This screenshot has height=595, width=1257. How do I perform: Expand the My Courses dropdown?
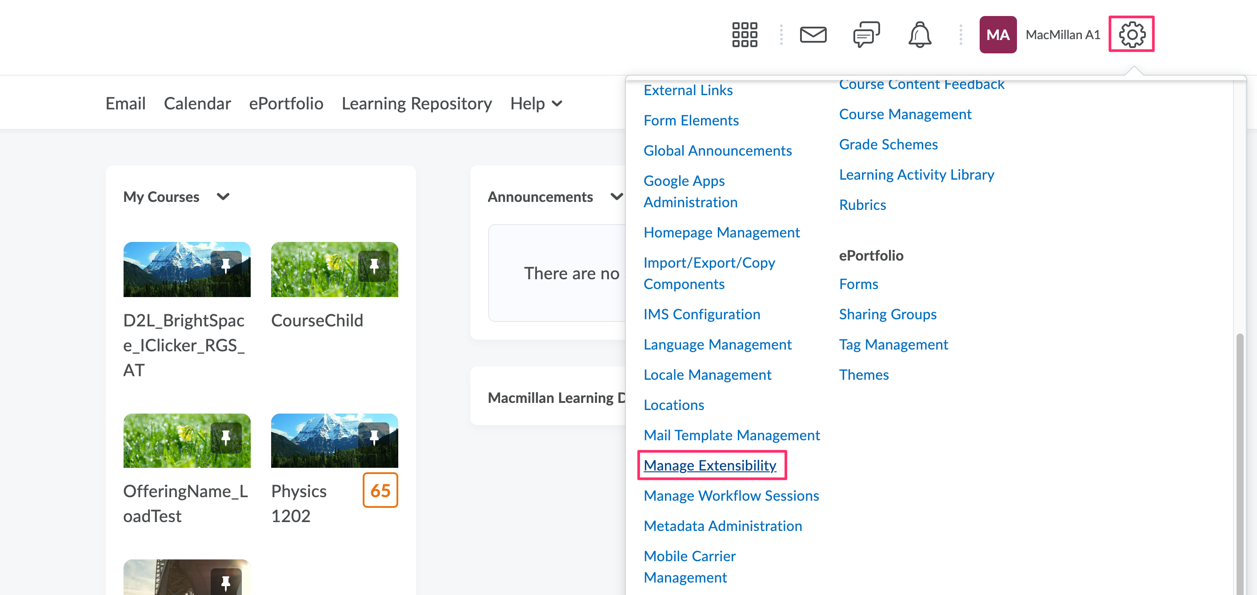coord(224,197)
